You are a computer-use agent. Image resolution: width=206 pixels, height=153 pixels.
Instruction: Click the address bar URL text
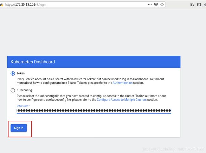25,5
